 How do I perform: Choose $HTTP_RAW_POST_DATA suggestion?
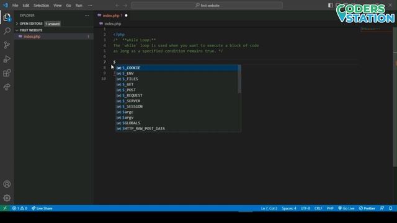pos(177,128)
